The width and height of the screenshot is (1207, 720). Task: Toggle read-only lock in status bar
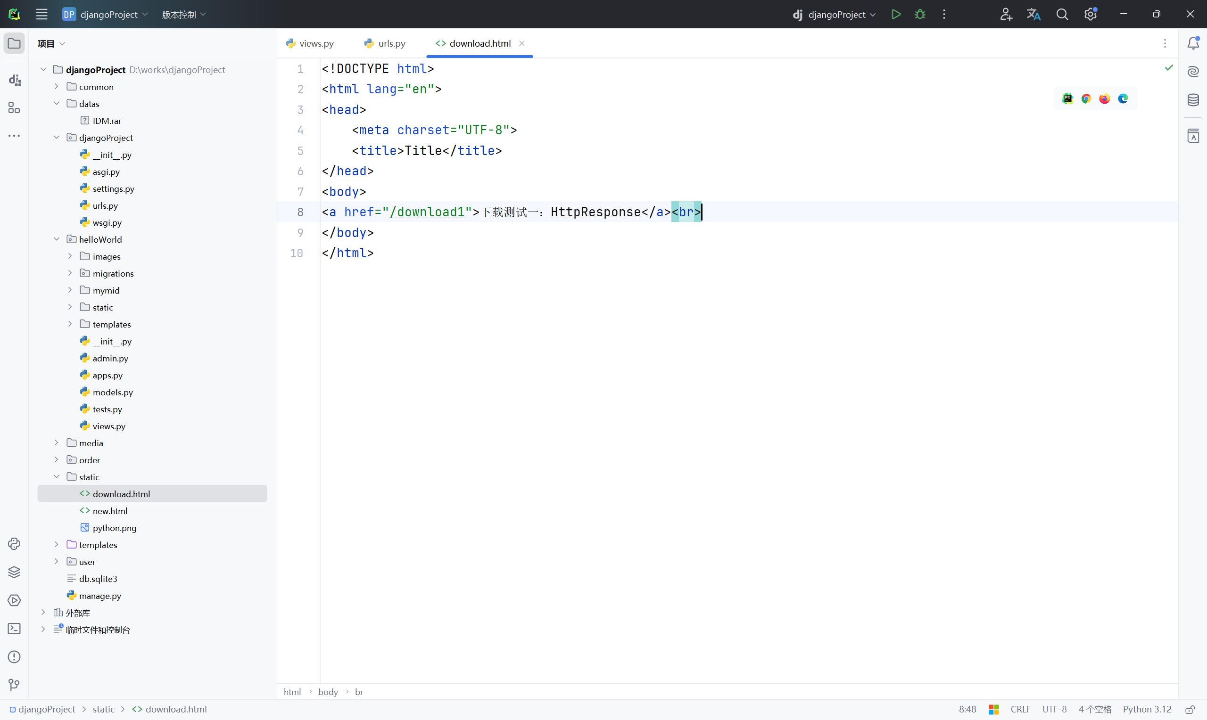pos(1190,709)
